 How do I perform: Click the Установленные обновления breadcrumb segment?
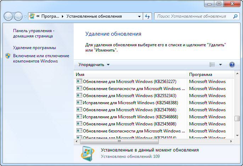point(94,16)
